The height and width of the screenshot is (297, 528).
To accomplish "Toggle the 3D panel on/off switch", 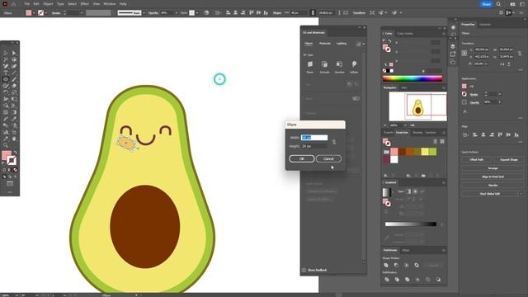I will (x=356, y=99).
